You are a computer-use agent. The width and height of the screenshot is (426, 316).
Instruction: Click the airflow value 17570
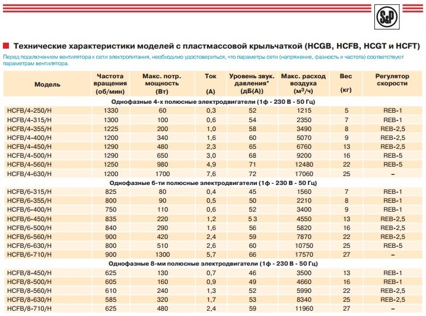(303, 254)
